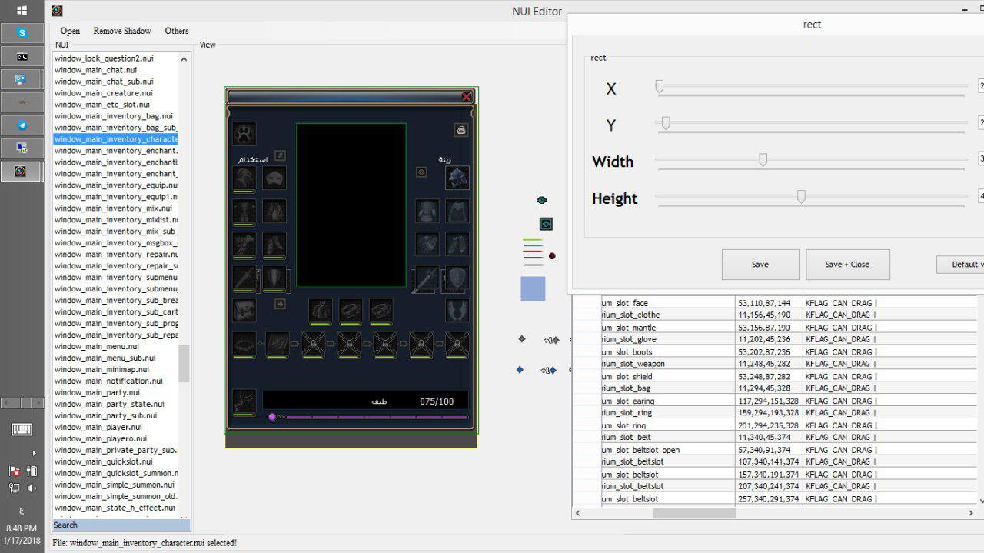
Task: Select window_main_chat.nui in the list
Action: [95, 70]
